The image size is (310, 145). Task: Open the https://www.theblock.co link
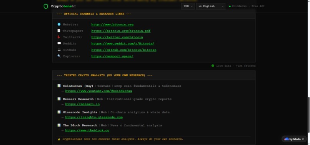point(87,130)
